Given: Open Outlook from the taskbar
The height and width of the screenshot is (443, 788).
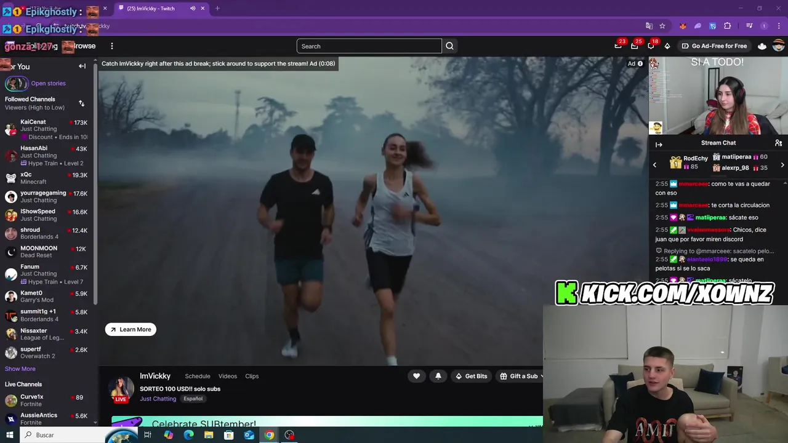Looking at the screenshot, I should coord(249,435).
